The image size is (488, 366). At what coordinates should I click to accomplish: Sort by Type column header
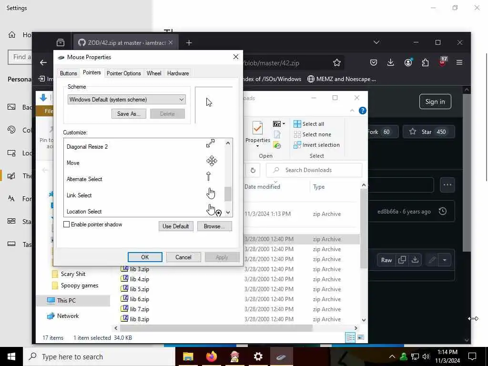point(319,187)
